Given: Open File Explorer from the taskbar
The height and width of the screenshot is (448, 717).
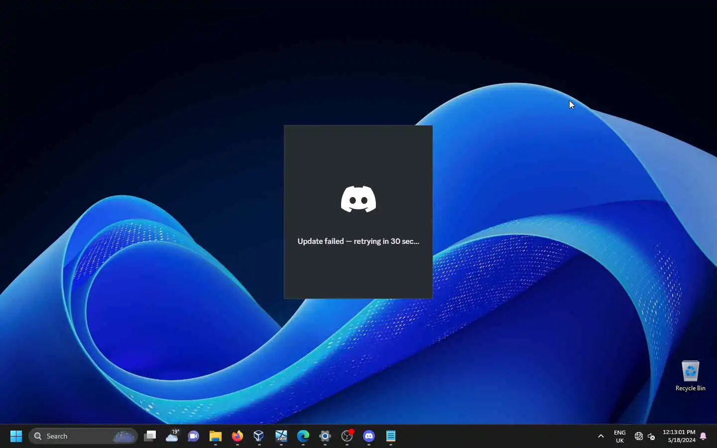Looking at the screenshot, I should tap(215, 436).
